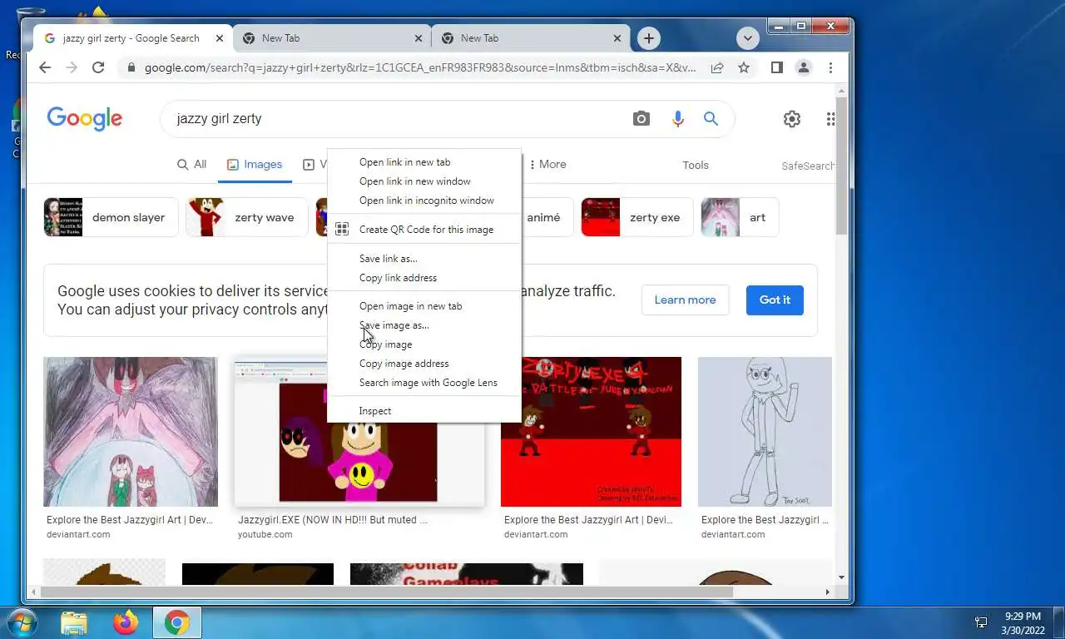
Task: Search by image with the camera icon
Action: point(641,119)
